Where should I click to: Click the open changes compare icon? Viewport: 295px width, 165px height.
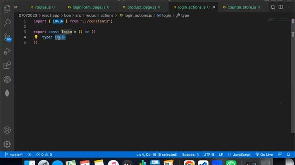click(x=273, y=7)
